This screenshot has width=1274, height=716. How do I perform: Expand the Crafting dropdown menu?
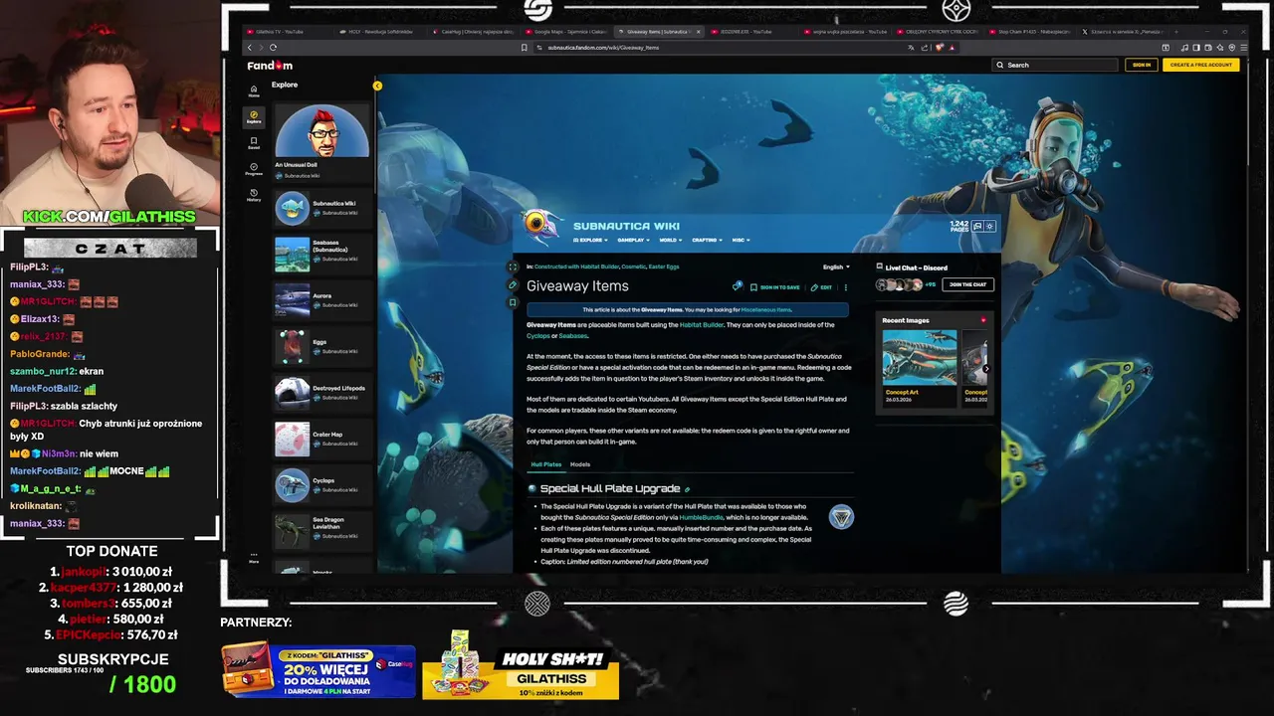tap(707, 240)
